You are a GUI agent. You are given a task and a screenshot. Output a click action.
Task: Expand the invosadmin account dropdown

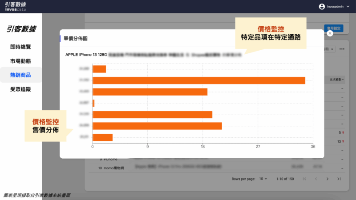point(348,7)
